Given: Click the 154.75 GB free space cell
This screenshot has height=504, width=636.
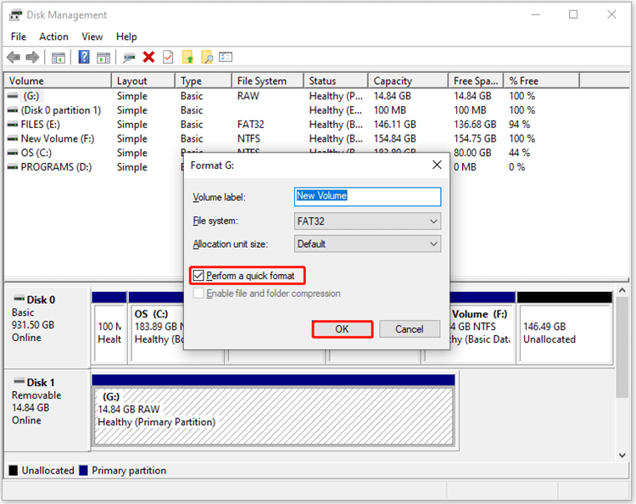Looking at the screenshot, I should [x=475, y=138].
